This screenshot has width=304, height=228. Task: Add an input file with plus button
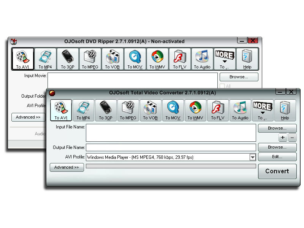(283, 138)
